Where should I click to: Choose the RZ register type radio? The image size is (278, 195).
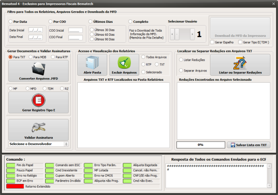(62, 88)
